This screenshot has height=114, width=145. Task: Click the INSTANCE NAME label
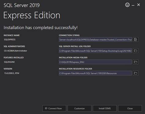click(x=12, y=35)
